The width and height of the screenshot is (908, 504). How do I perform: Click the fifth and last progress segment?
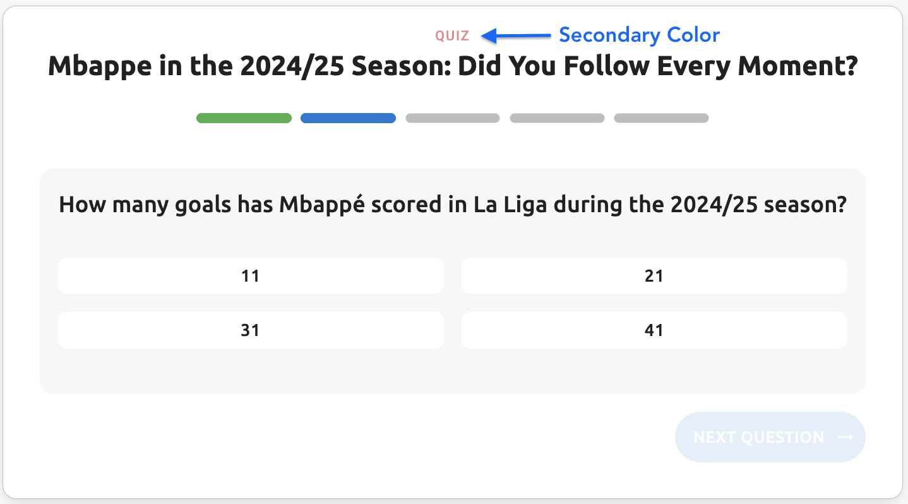(x=661, y=118)
